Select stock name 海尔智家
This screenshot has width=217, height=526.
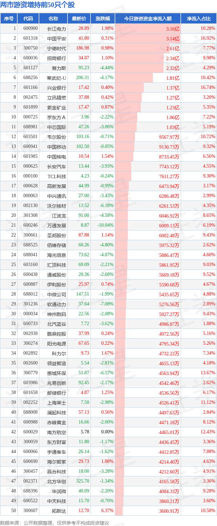coord(57,462)
